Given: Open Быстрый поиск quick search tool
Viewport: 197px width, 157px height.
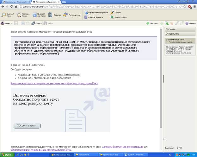Looking at the screenshot, I should 8,15.
